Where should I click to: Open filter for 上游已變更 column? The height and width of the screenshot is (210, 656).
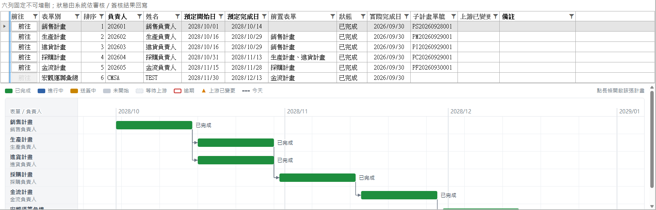pos(496,16)
